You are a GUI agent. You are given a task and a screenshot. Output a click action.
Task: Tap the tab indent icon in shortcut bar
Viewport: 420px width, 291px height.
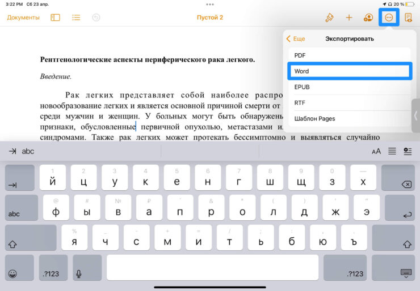tap(12, 151)
